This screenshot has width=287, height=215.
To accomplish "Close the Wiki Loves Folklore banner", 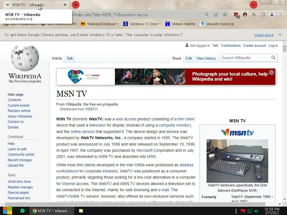I will coord(271,73).
